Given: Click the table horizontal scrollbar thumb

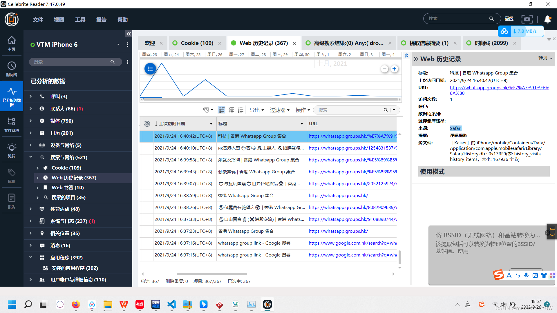Looking at the screenshot, I should pyautogui.click(x=212, y=274).
